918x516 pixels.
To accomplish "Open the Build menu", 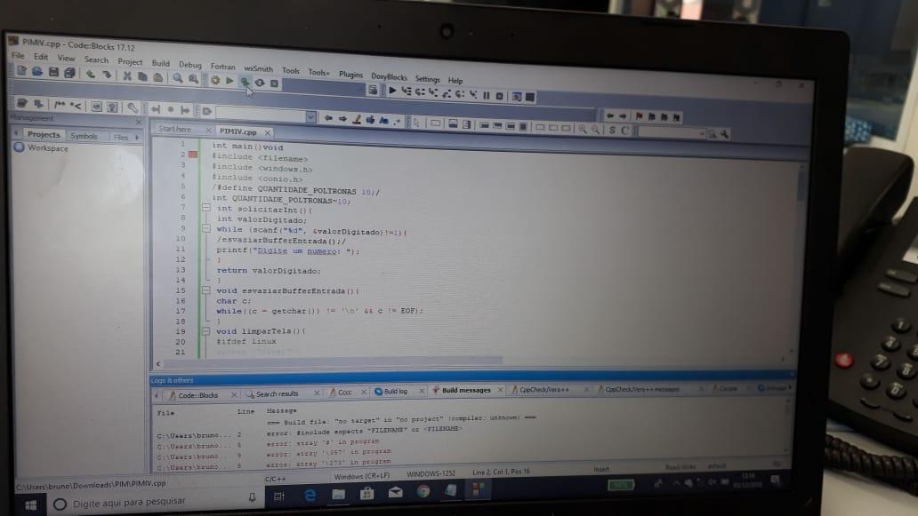I will click(x=160, y=63).
